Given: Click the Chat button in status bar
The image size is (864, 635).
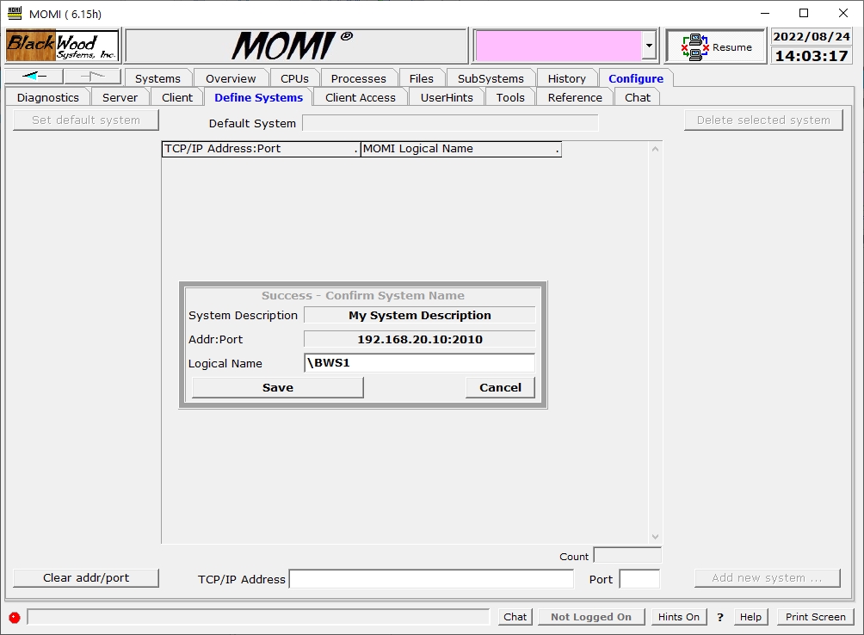Looking at the screenshot, I should [515, 617].
